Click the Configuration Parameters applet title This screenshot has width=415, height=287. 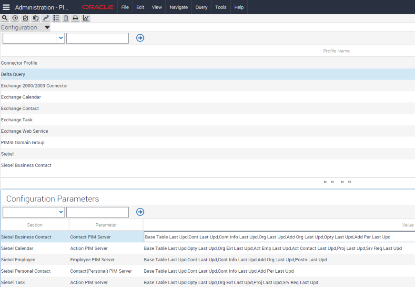pos(52,199)
